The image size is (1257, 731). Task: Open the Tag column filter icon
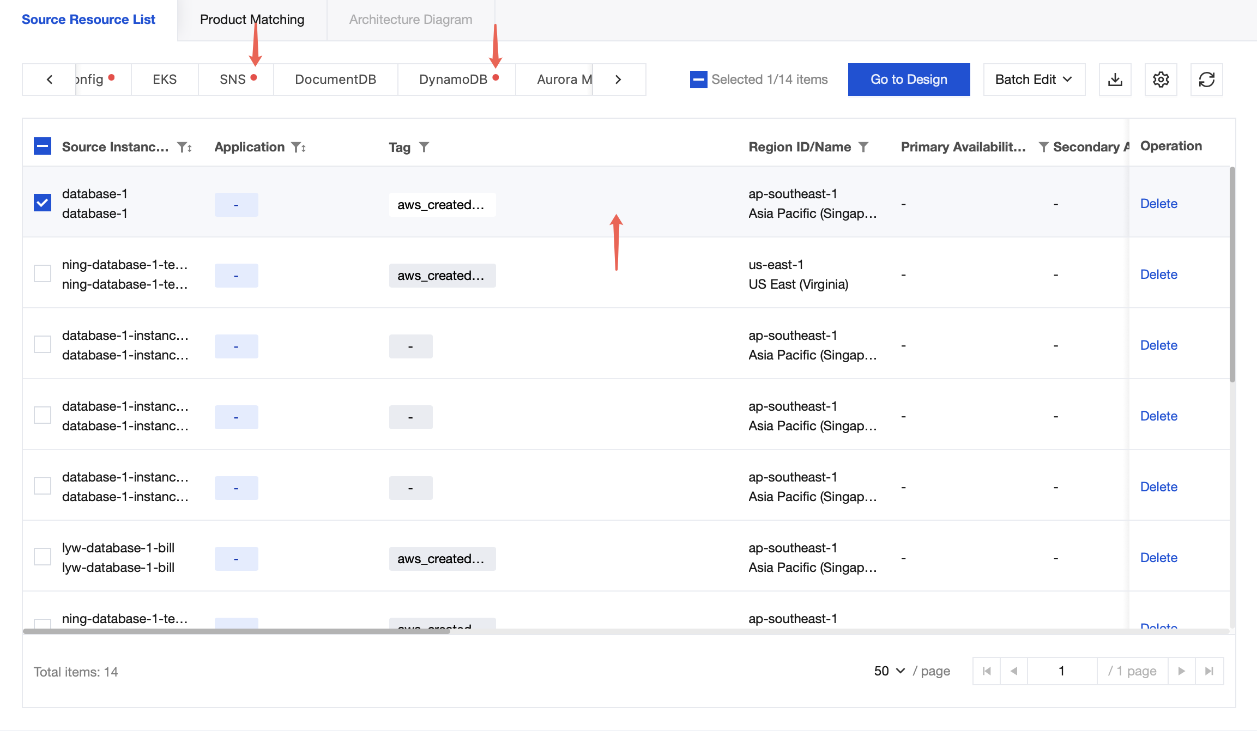424,147
